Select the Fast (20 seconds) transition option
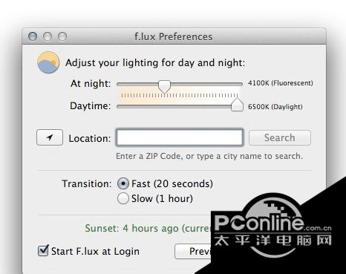Image resolution: width=346 pixels, height=274 pixels. (x=123, y=183)
